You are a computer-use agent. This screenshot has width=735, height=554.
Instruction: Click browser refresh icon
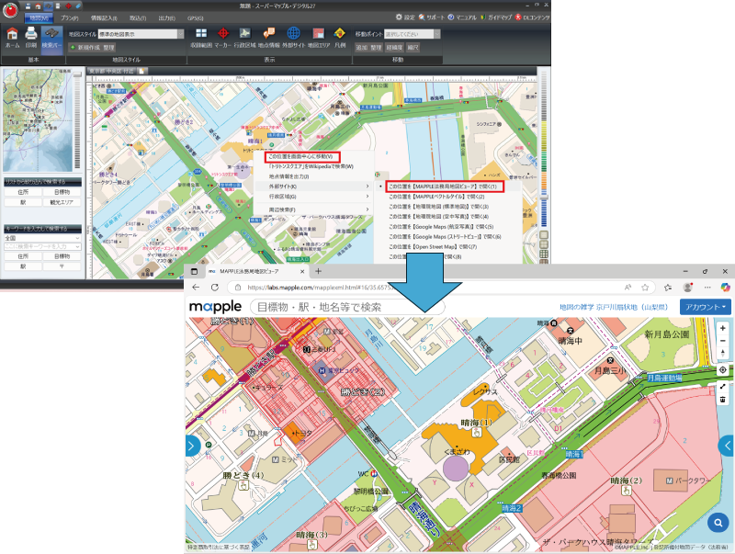215,288
